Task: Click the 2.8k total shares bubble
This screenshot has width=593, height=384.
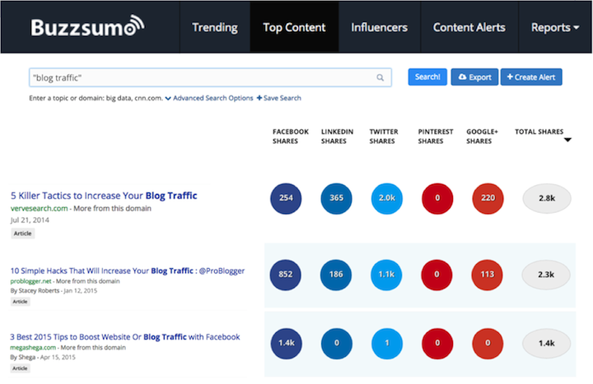Action: pos(546,198)
